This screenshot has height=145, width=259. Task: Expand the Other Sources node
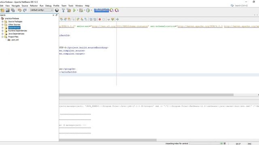click(2, 25)
